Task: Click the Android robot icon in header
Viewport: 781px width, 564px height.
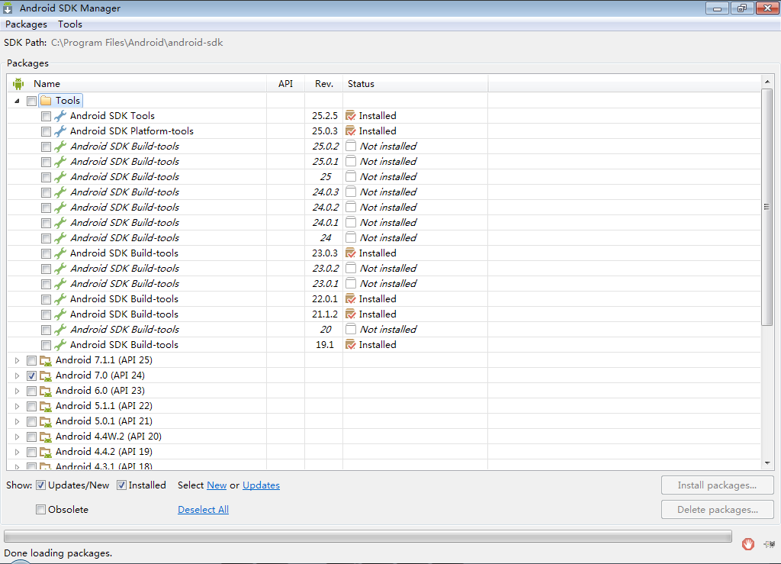Action: (x=18, y=84)
